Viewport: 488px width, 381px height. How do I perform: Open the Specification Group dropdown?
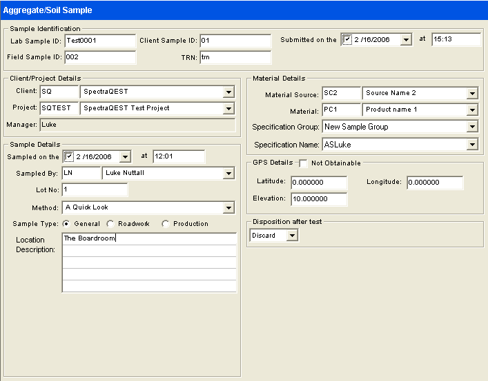[472, 127]
